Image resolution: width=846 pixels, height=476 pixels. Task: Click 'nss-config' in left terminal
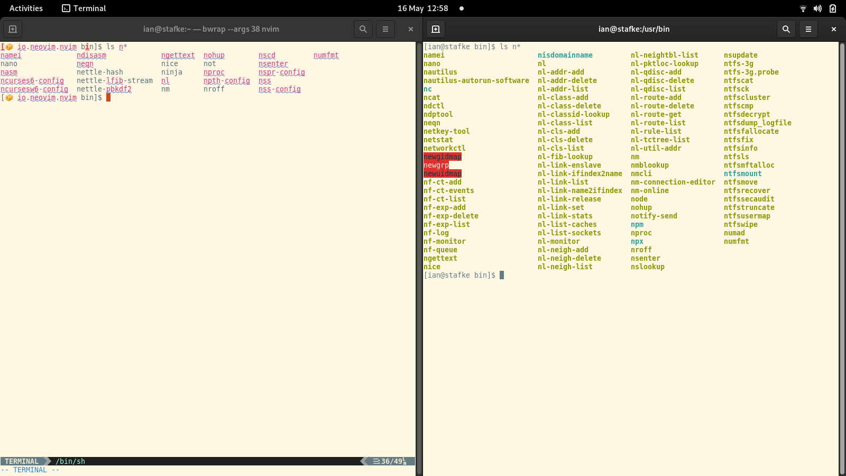pyautogui.click(x=280, y=89)
